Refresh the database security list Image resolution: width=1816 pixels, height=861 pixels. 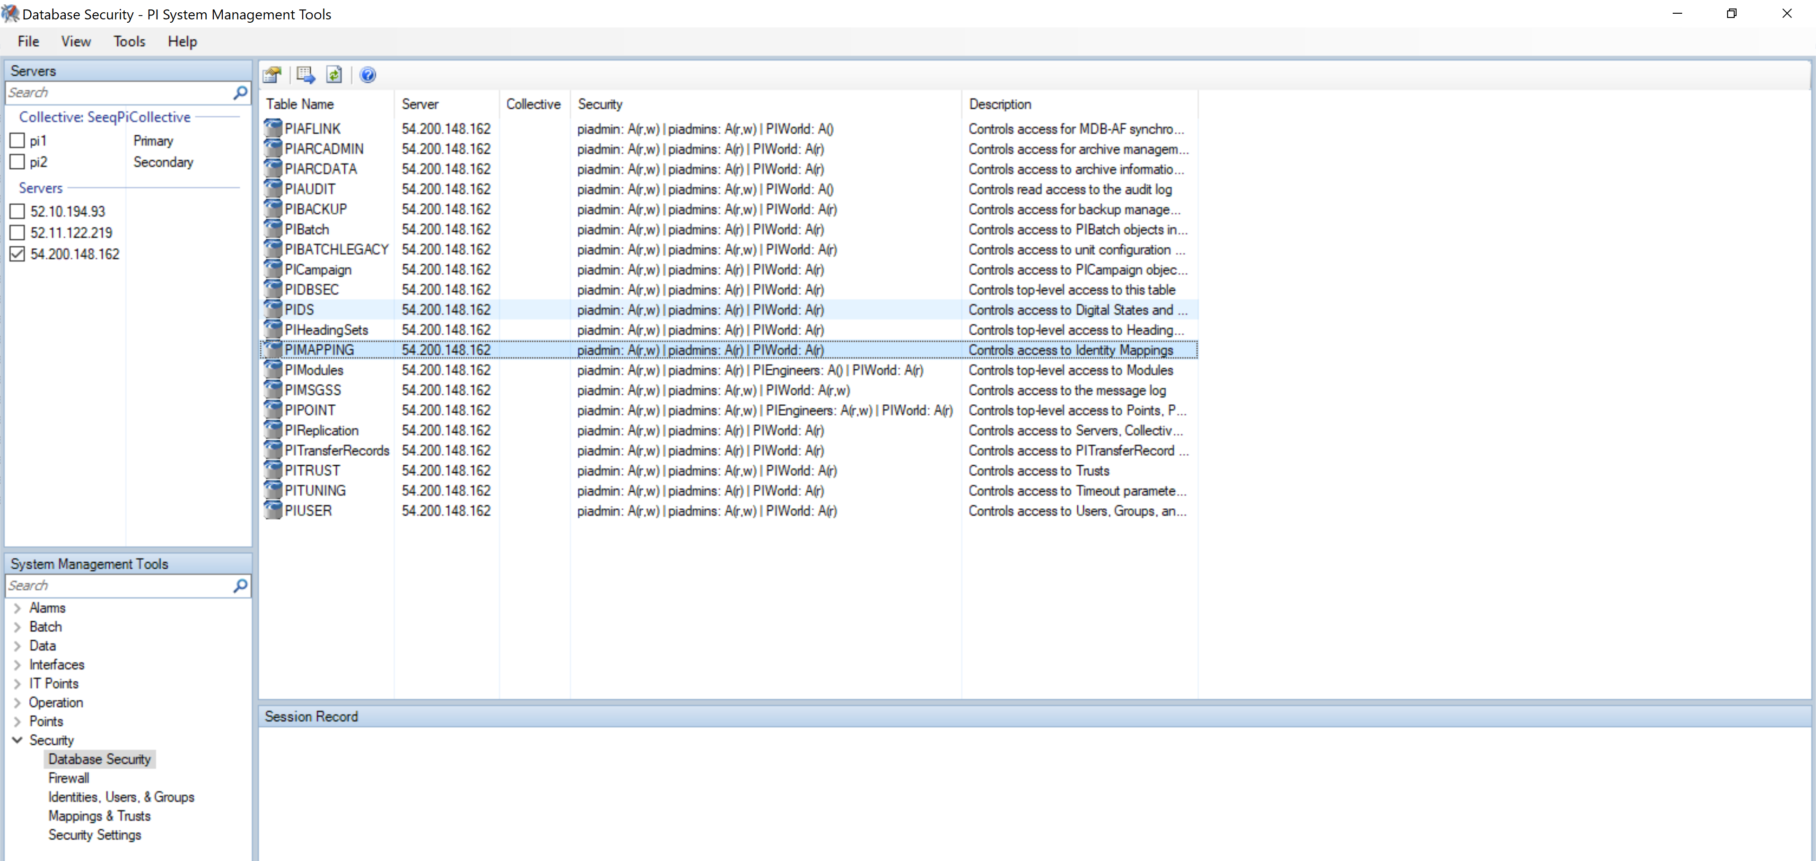[334, 75]
